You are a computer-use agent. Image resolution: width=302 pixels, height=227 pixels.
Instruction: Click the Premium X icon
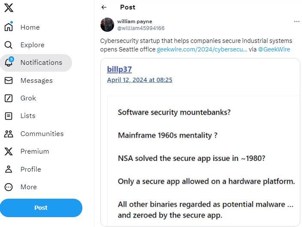point(9,151)
